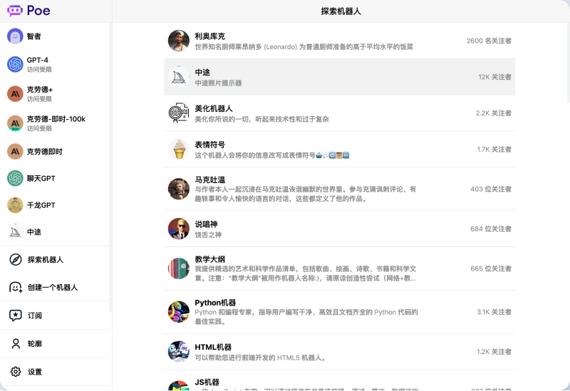The image size is (570, 391).
Task: Select the 智者 chat label
Action: (33, 36)
